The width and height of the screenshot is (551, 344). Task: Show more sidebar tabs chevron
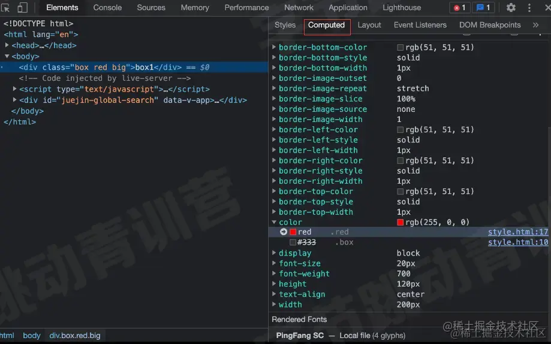pos(535,25)
